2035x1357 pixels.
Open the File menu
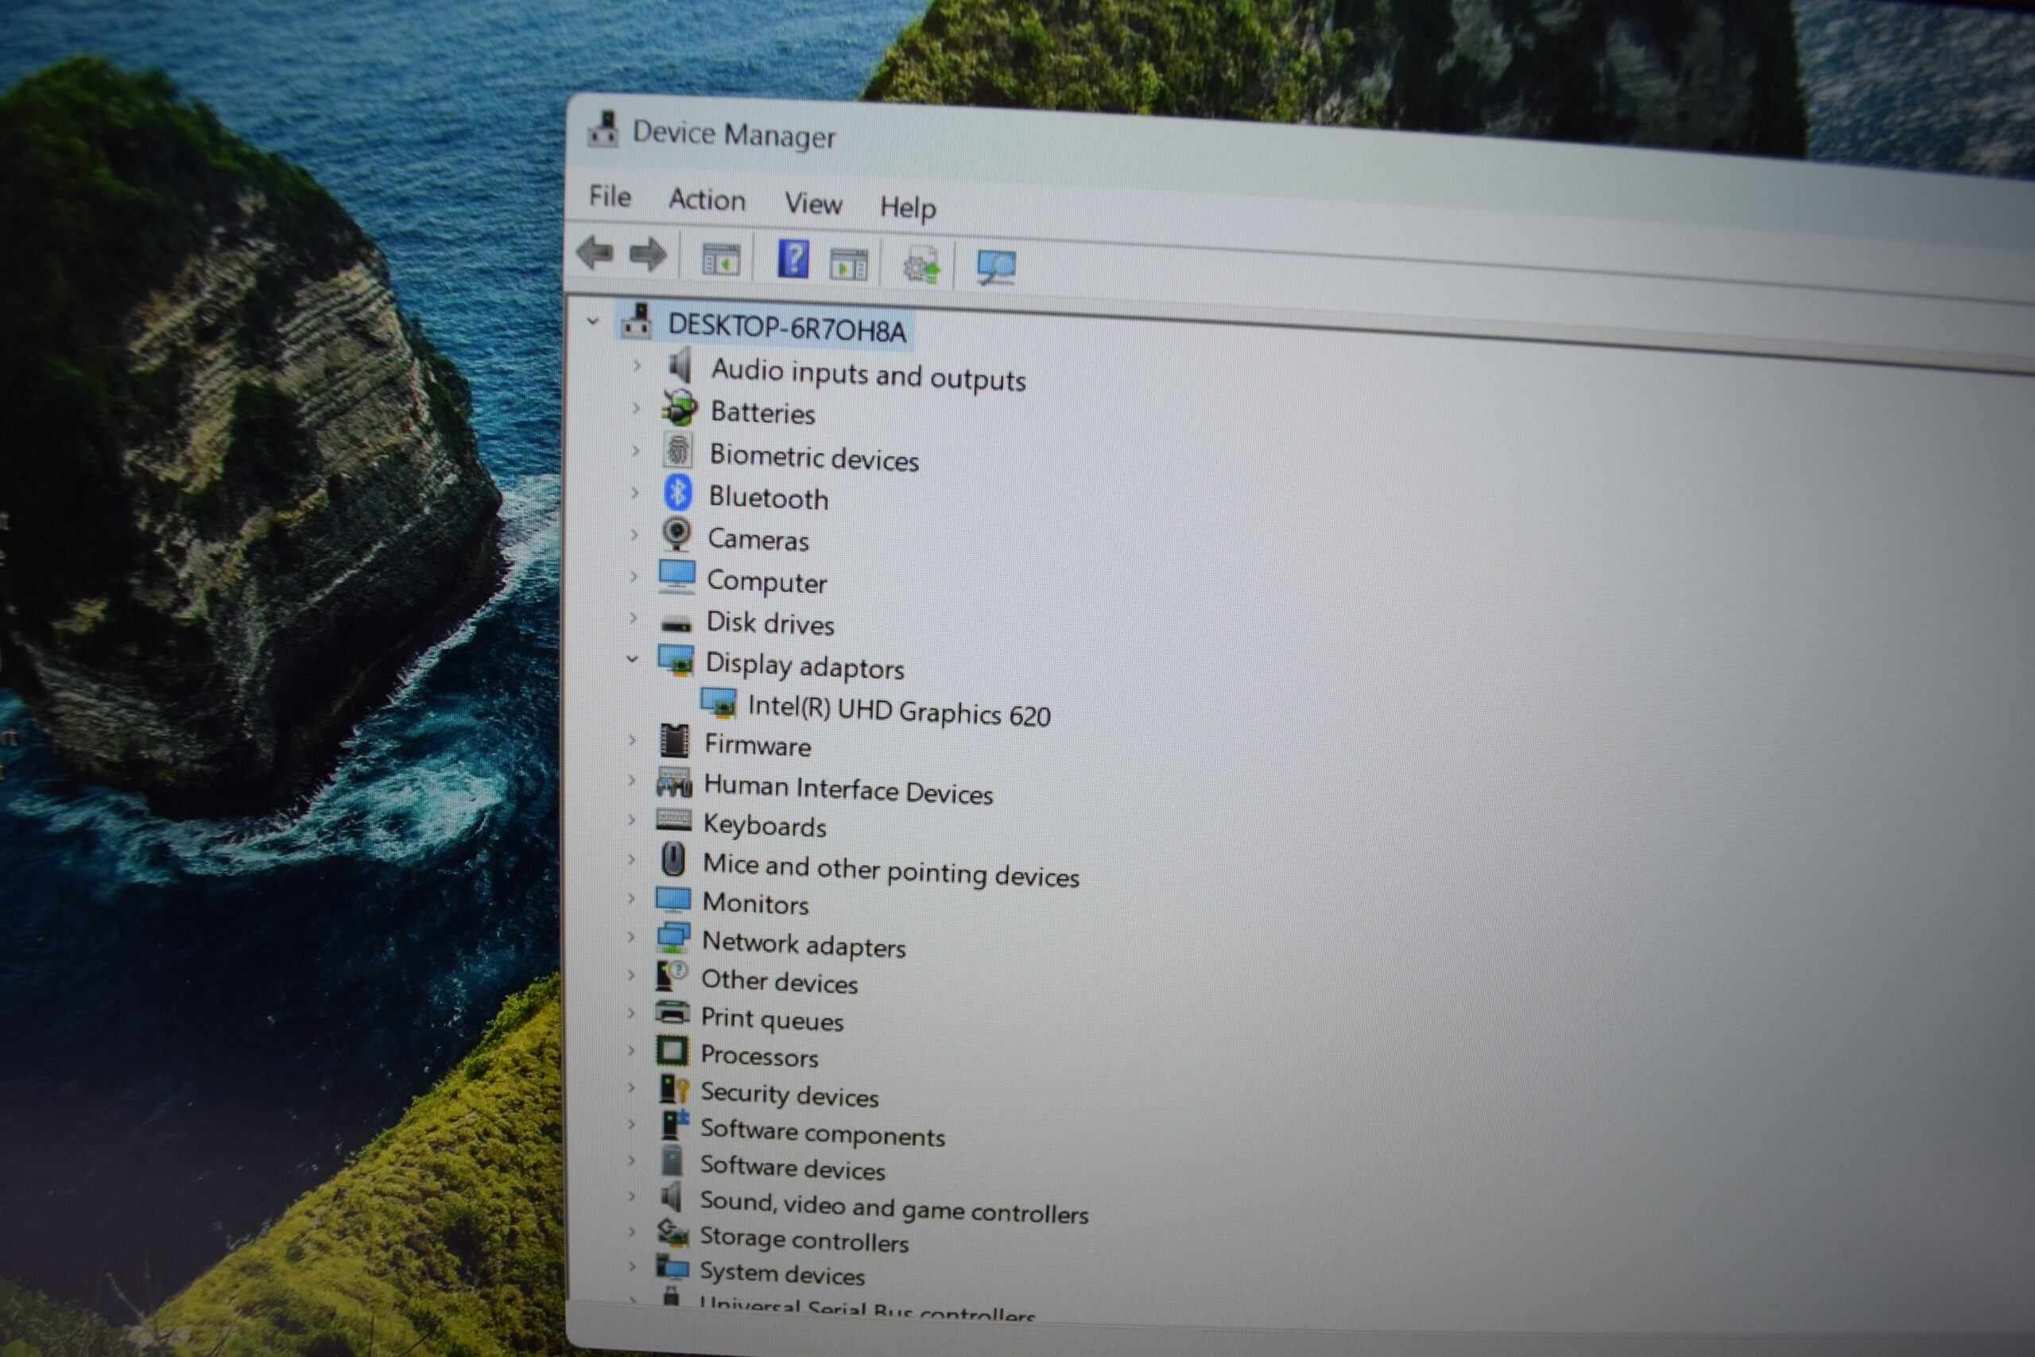610,196
